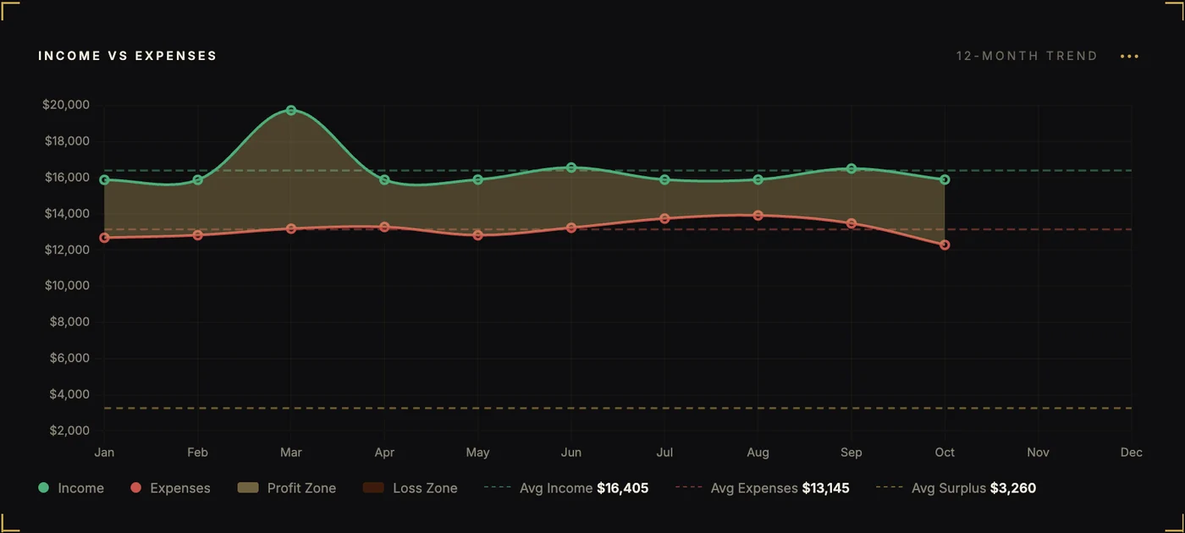Toggle the Profit Zone legend item
Screen dimensions: 1185x533
click(x=287, y=488)
